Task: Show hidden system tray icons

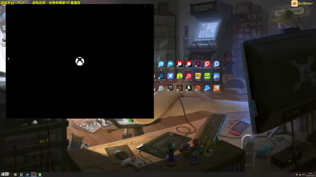Action: 294,175
